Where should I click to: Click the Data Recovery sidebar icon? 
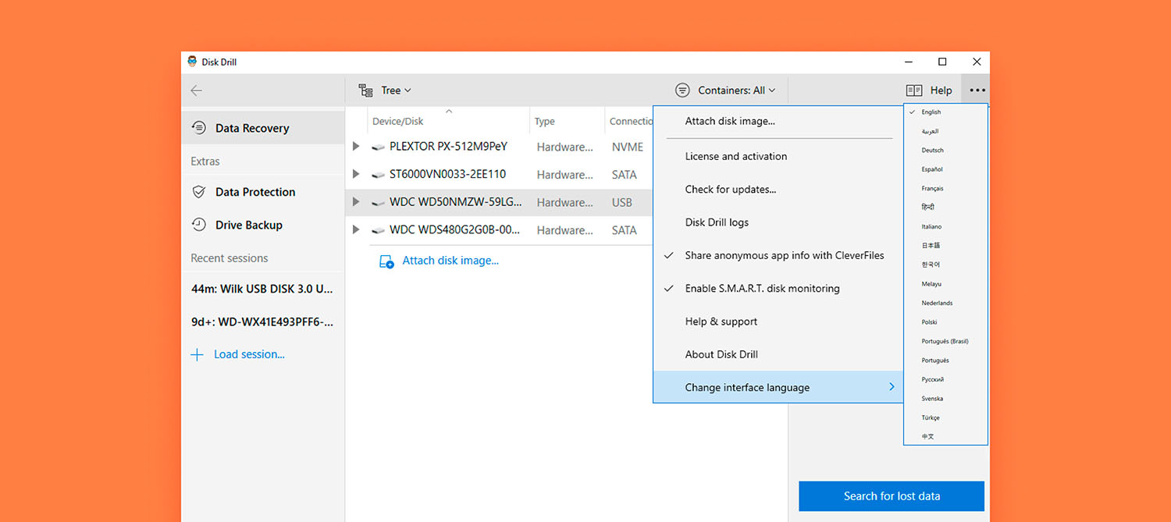point(199,128)
